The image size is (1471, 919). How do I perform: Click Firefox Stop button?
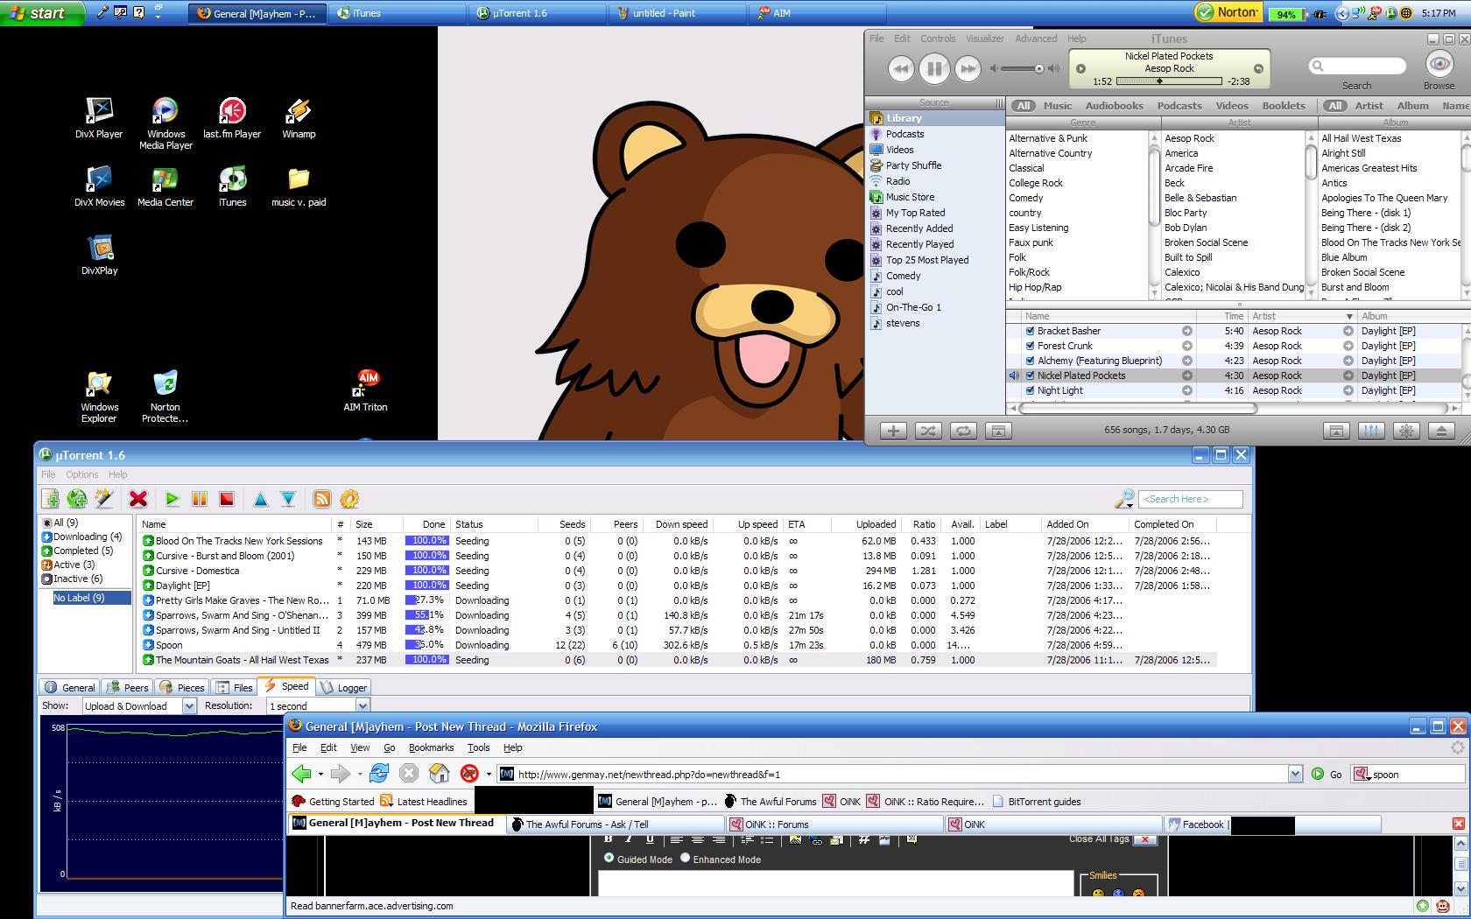(x=409, y=774)
